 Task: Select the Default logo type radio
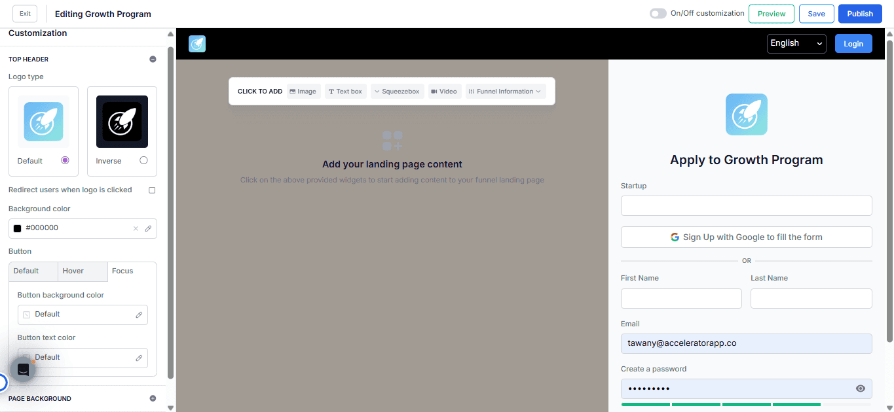[x=65, y=160]
